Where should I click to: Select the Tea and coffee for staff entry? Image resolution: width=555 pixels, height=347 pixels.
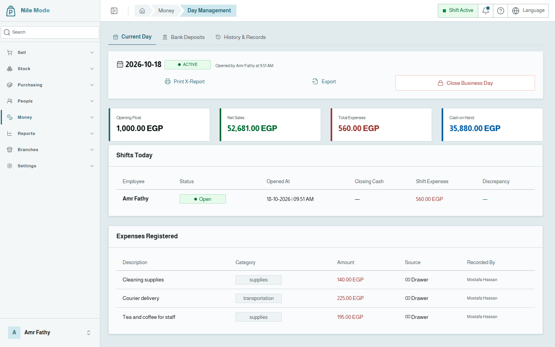coord(149,317)
